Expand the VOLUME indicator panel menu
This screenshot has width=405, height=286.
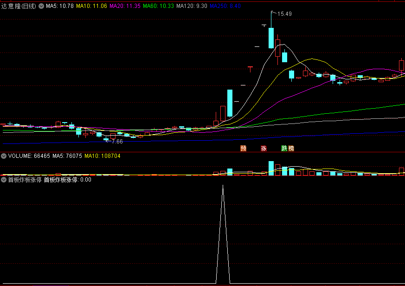[4, 156]
